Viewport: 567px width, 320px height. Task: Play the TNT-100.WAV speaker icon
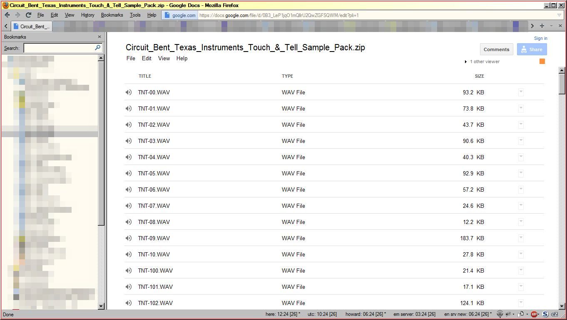[x=129, y=271]
